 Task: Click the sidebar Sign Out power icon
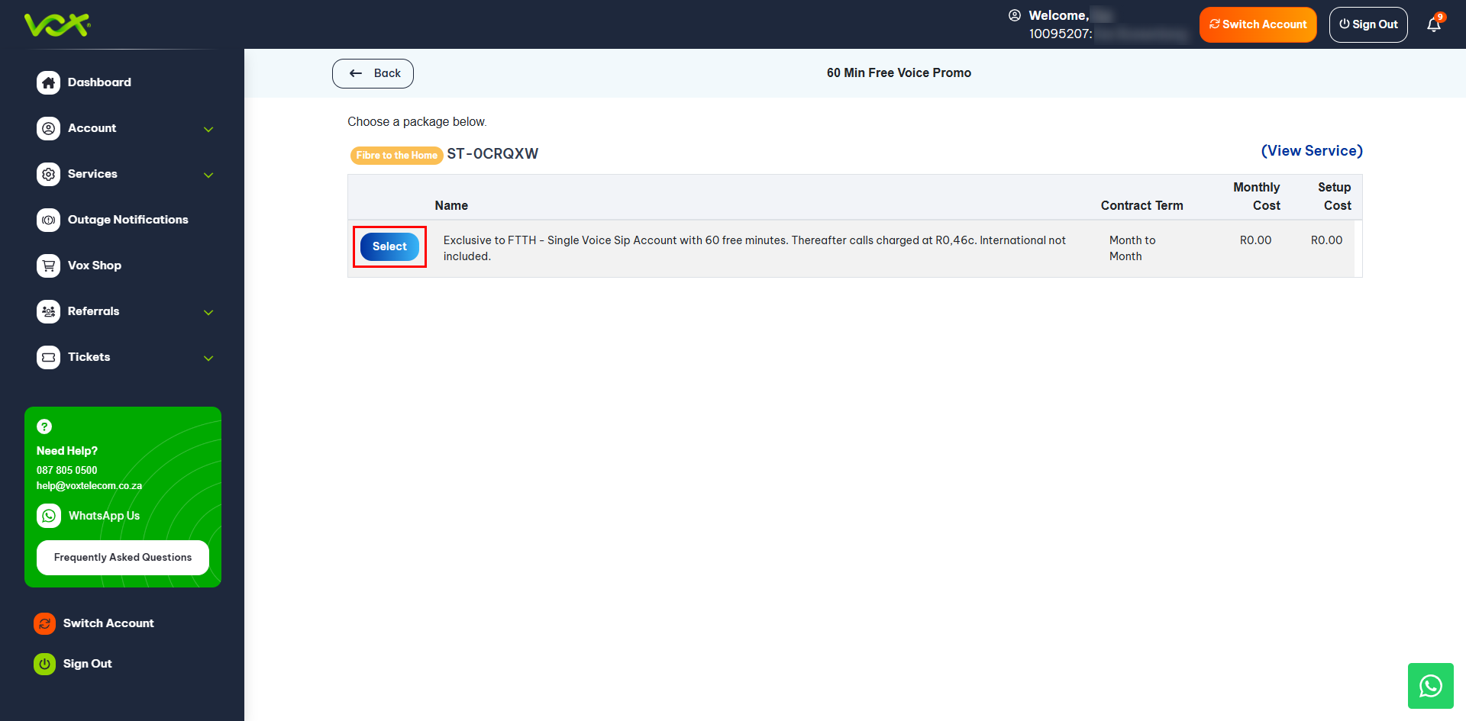coord(44,664)
